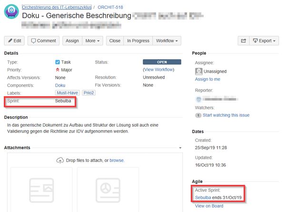Open the Workflow dropdown
This screenshot has width=285, height=212.
(167, 40)
